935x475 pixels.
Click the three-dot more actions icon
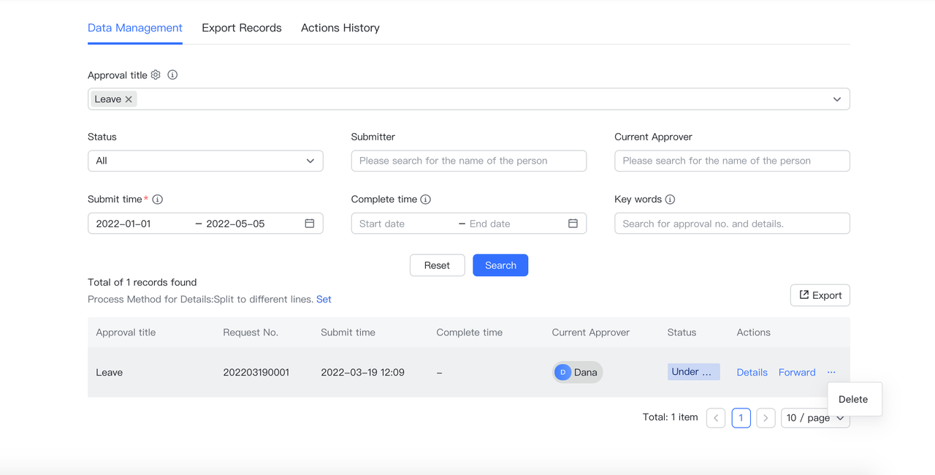point(831,372)
